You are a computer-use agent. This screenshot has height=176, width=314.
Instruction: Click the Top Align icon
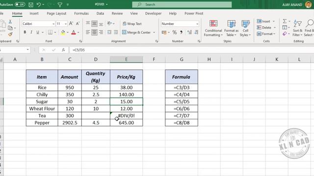click(88, 23)
